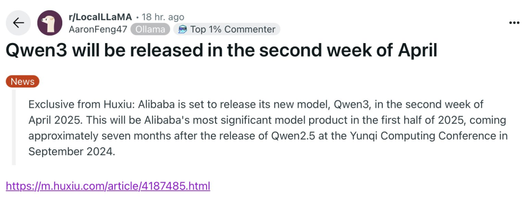Filter posts by the News flair
This screenshot has height=214, width=530.
(x=23, y=82)
